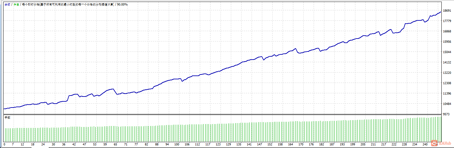Image resolution: width=454 pixels, height=148 pixels.
Task: Click trade number 147 on the bottom axis
Action: point(260,144)
